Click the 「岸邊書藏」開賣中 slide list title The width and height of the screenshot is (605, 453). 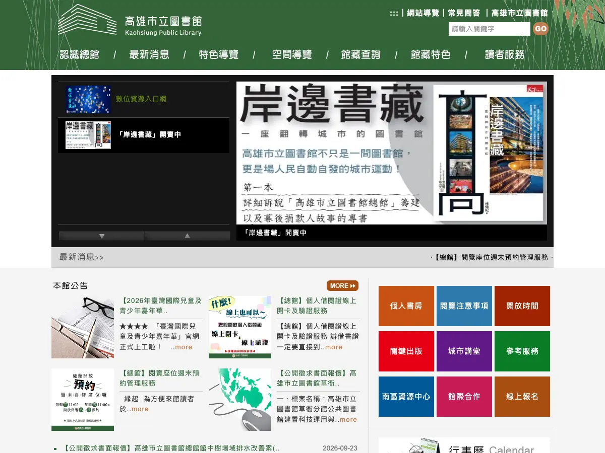tap(149, 134)
